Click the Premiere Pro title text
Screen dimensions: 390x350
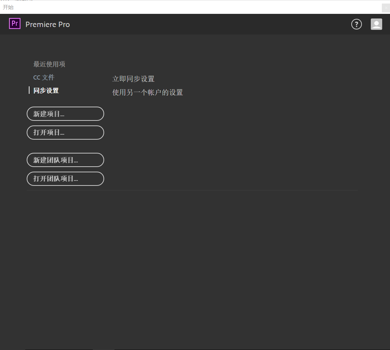(x=48, y=25)
